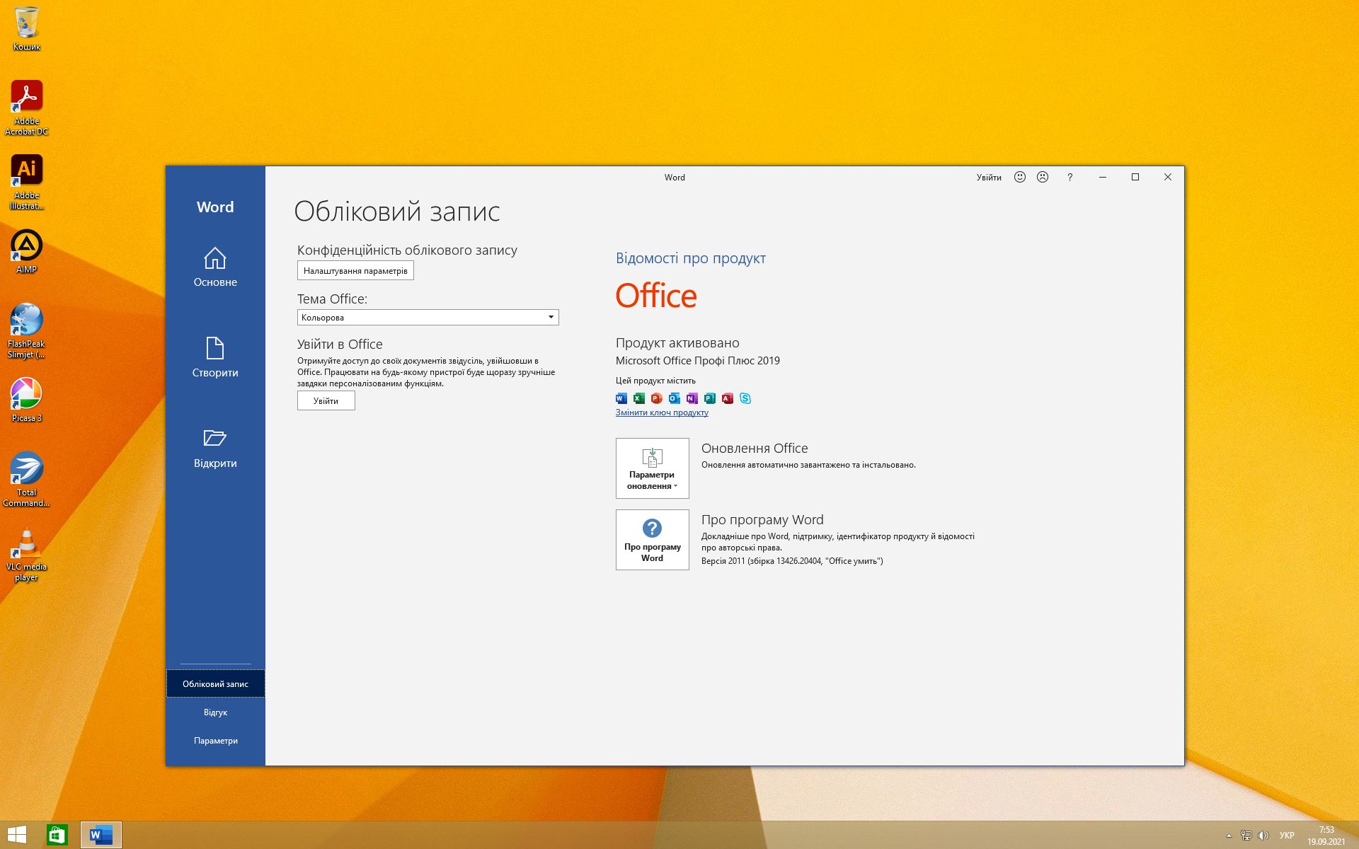
Task: Open help question mark in title bar
Action: pos(1070,177)
